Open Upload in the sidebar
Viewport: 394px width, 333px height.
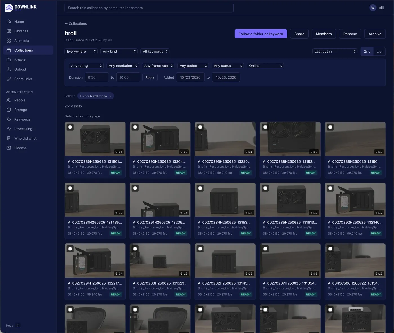28,69
